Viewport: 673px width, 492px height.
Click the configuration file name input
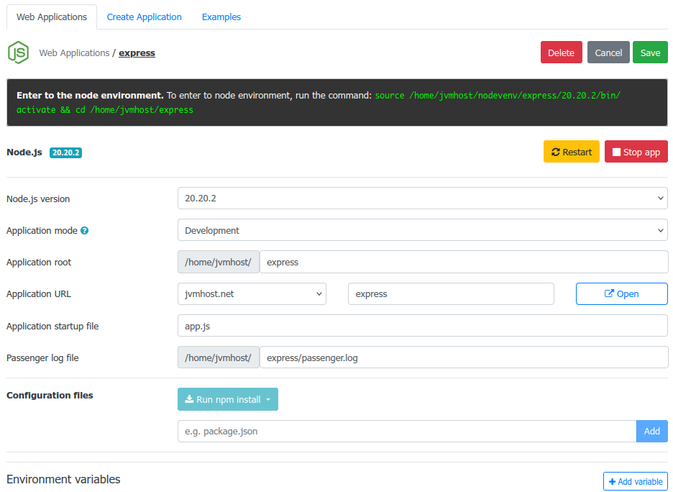click(407, 431)
